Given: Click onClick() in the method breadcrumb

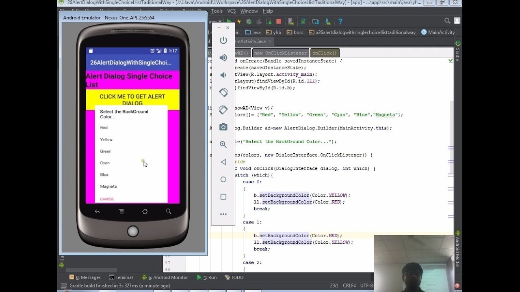Looking at the screenshot, I should point(325,53).
